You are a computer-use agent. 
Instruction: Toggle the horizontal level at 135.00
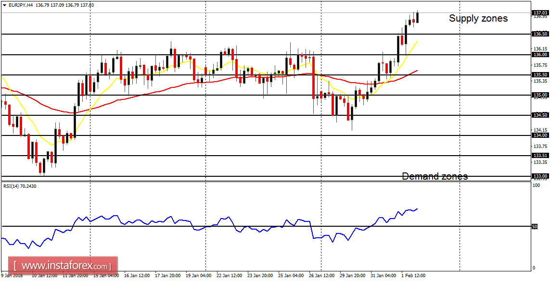pyautogui.click(x=241, y=96)
